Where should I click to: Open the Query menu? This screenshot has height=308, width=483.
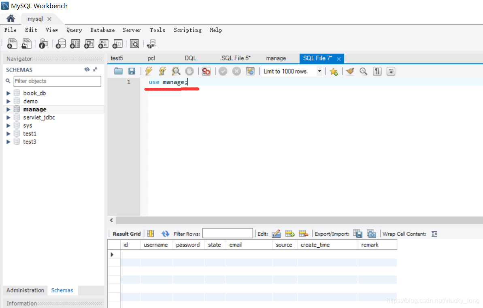(74, 30)
